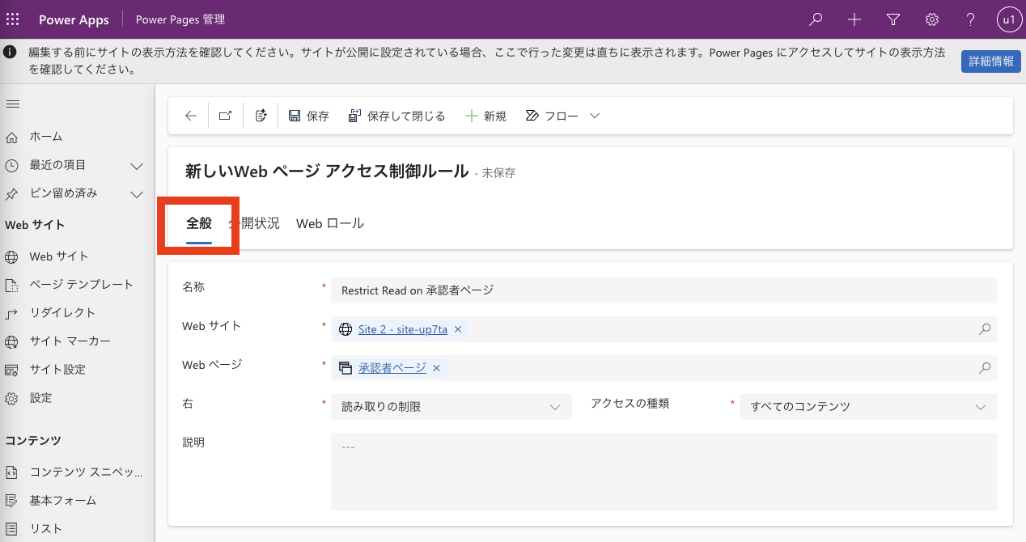This screenshot has height=542, width=1026.
Task: Expand the フロー dropdown chevron
Action: point(595,116)
